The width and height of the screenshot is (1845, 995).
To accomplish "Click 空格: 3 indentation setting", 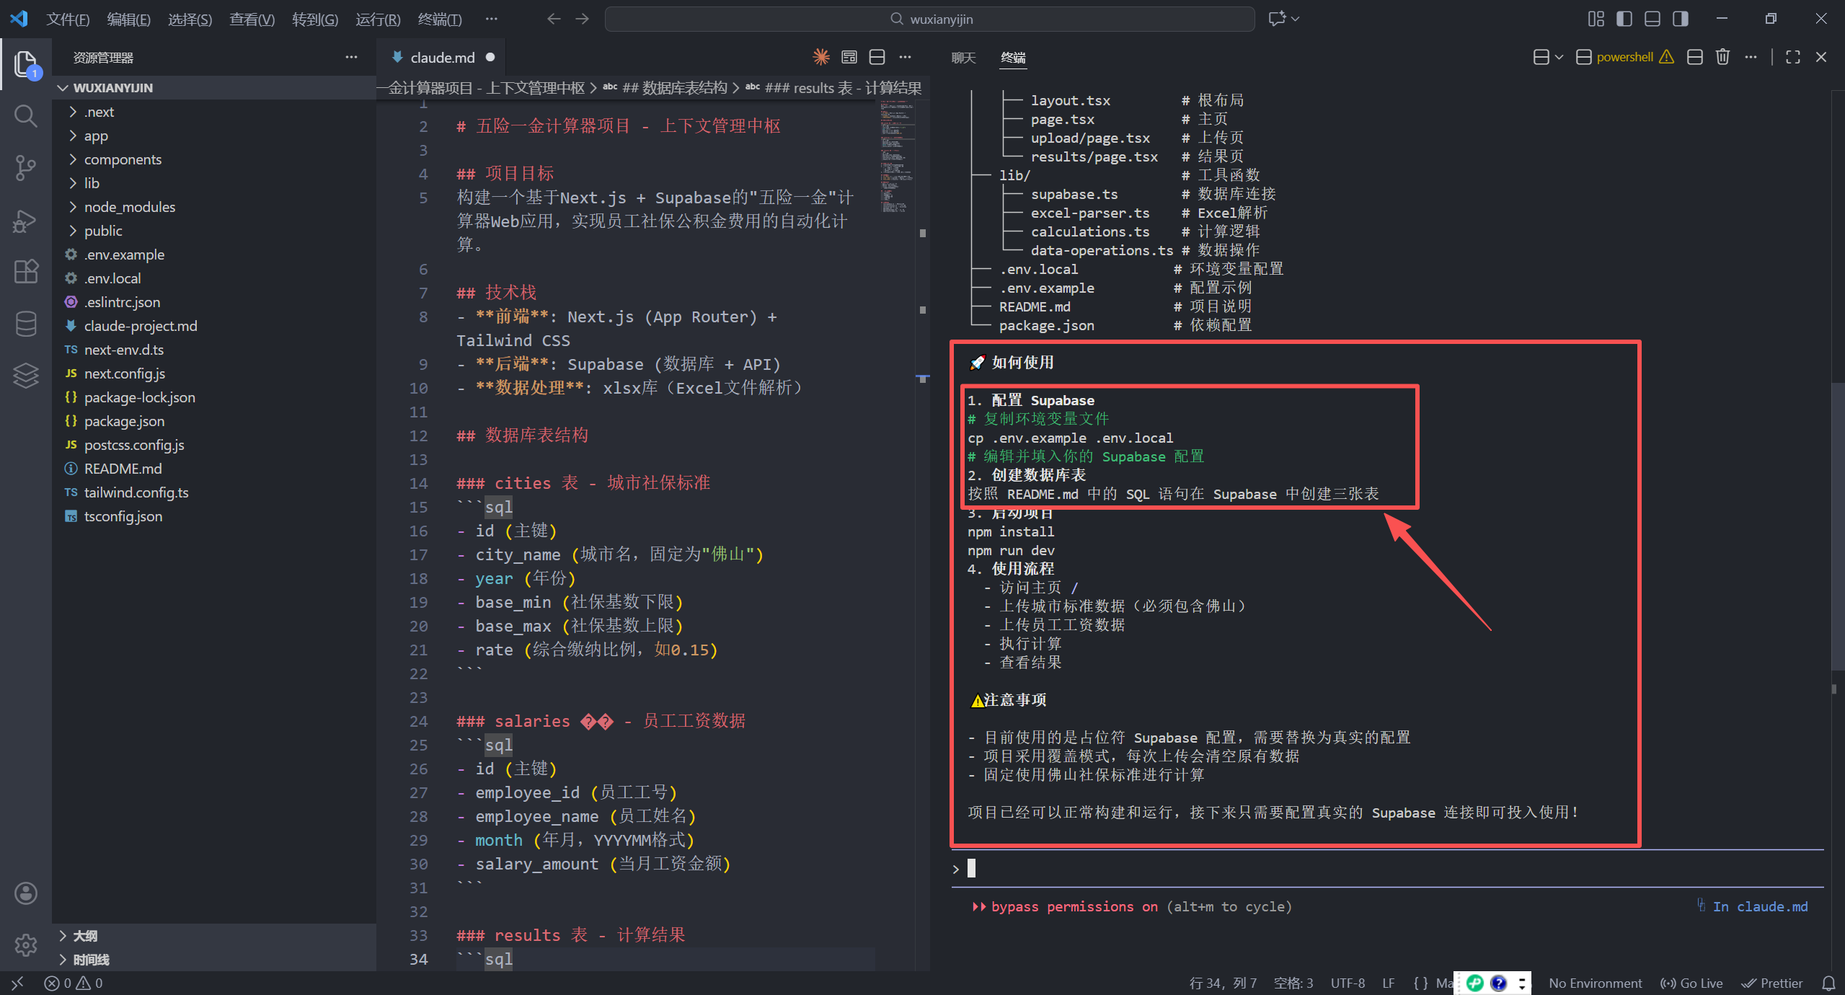I will pos(1293,983).
